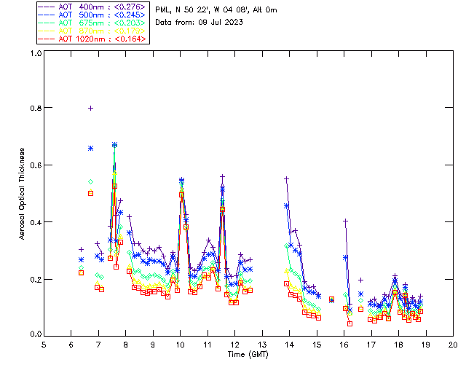Click the AOT 870nm legend entry

click(x=92, y=31)
